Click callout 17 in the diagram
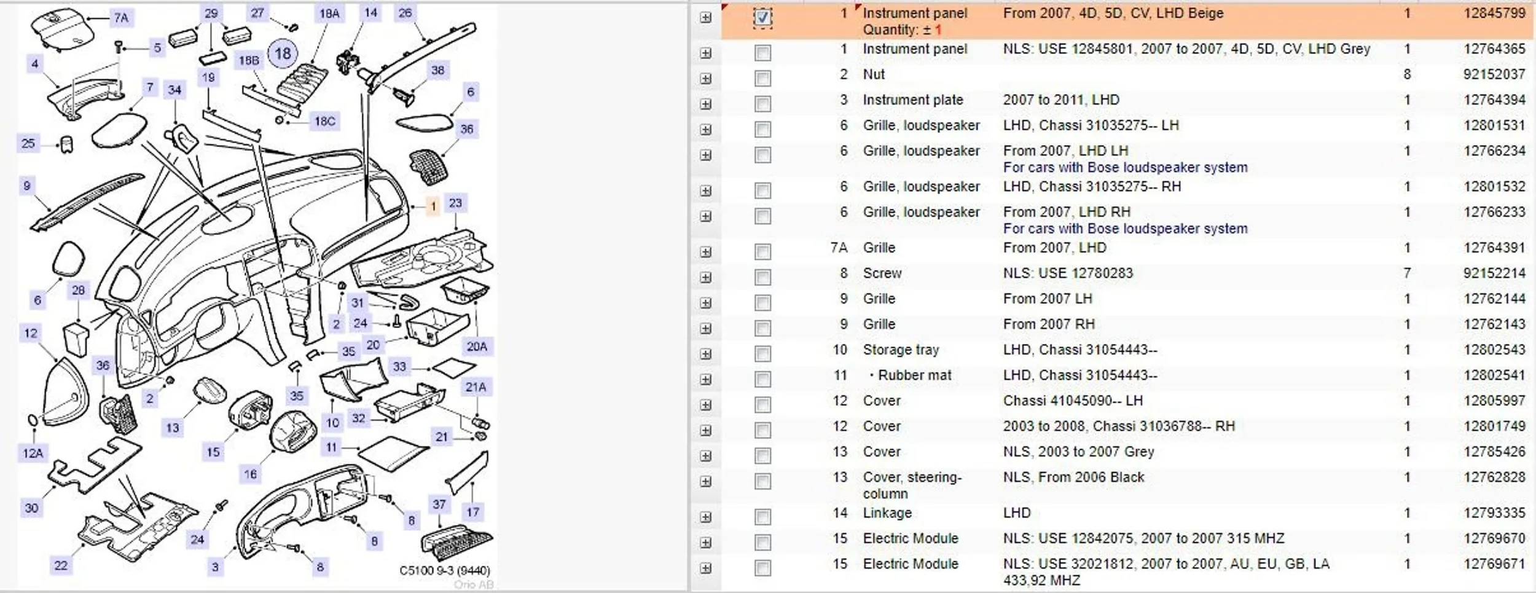The width and height of the screenshot is (1536, 593). tap(472, 512)
